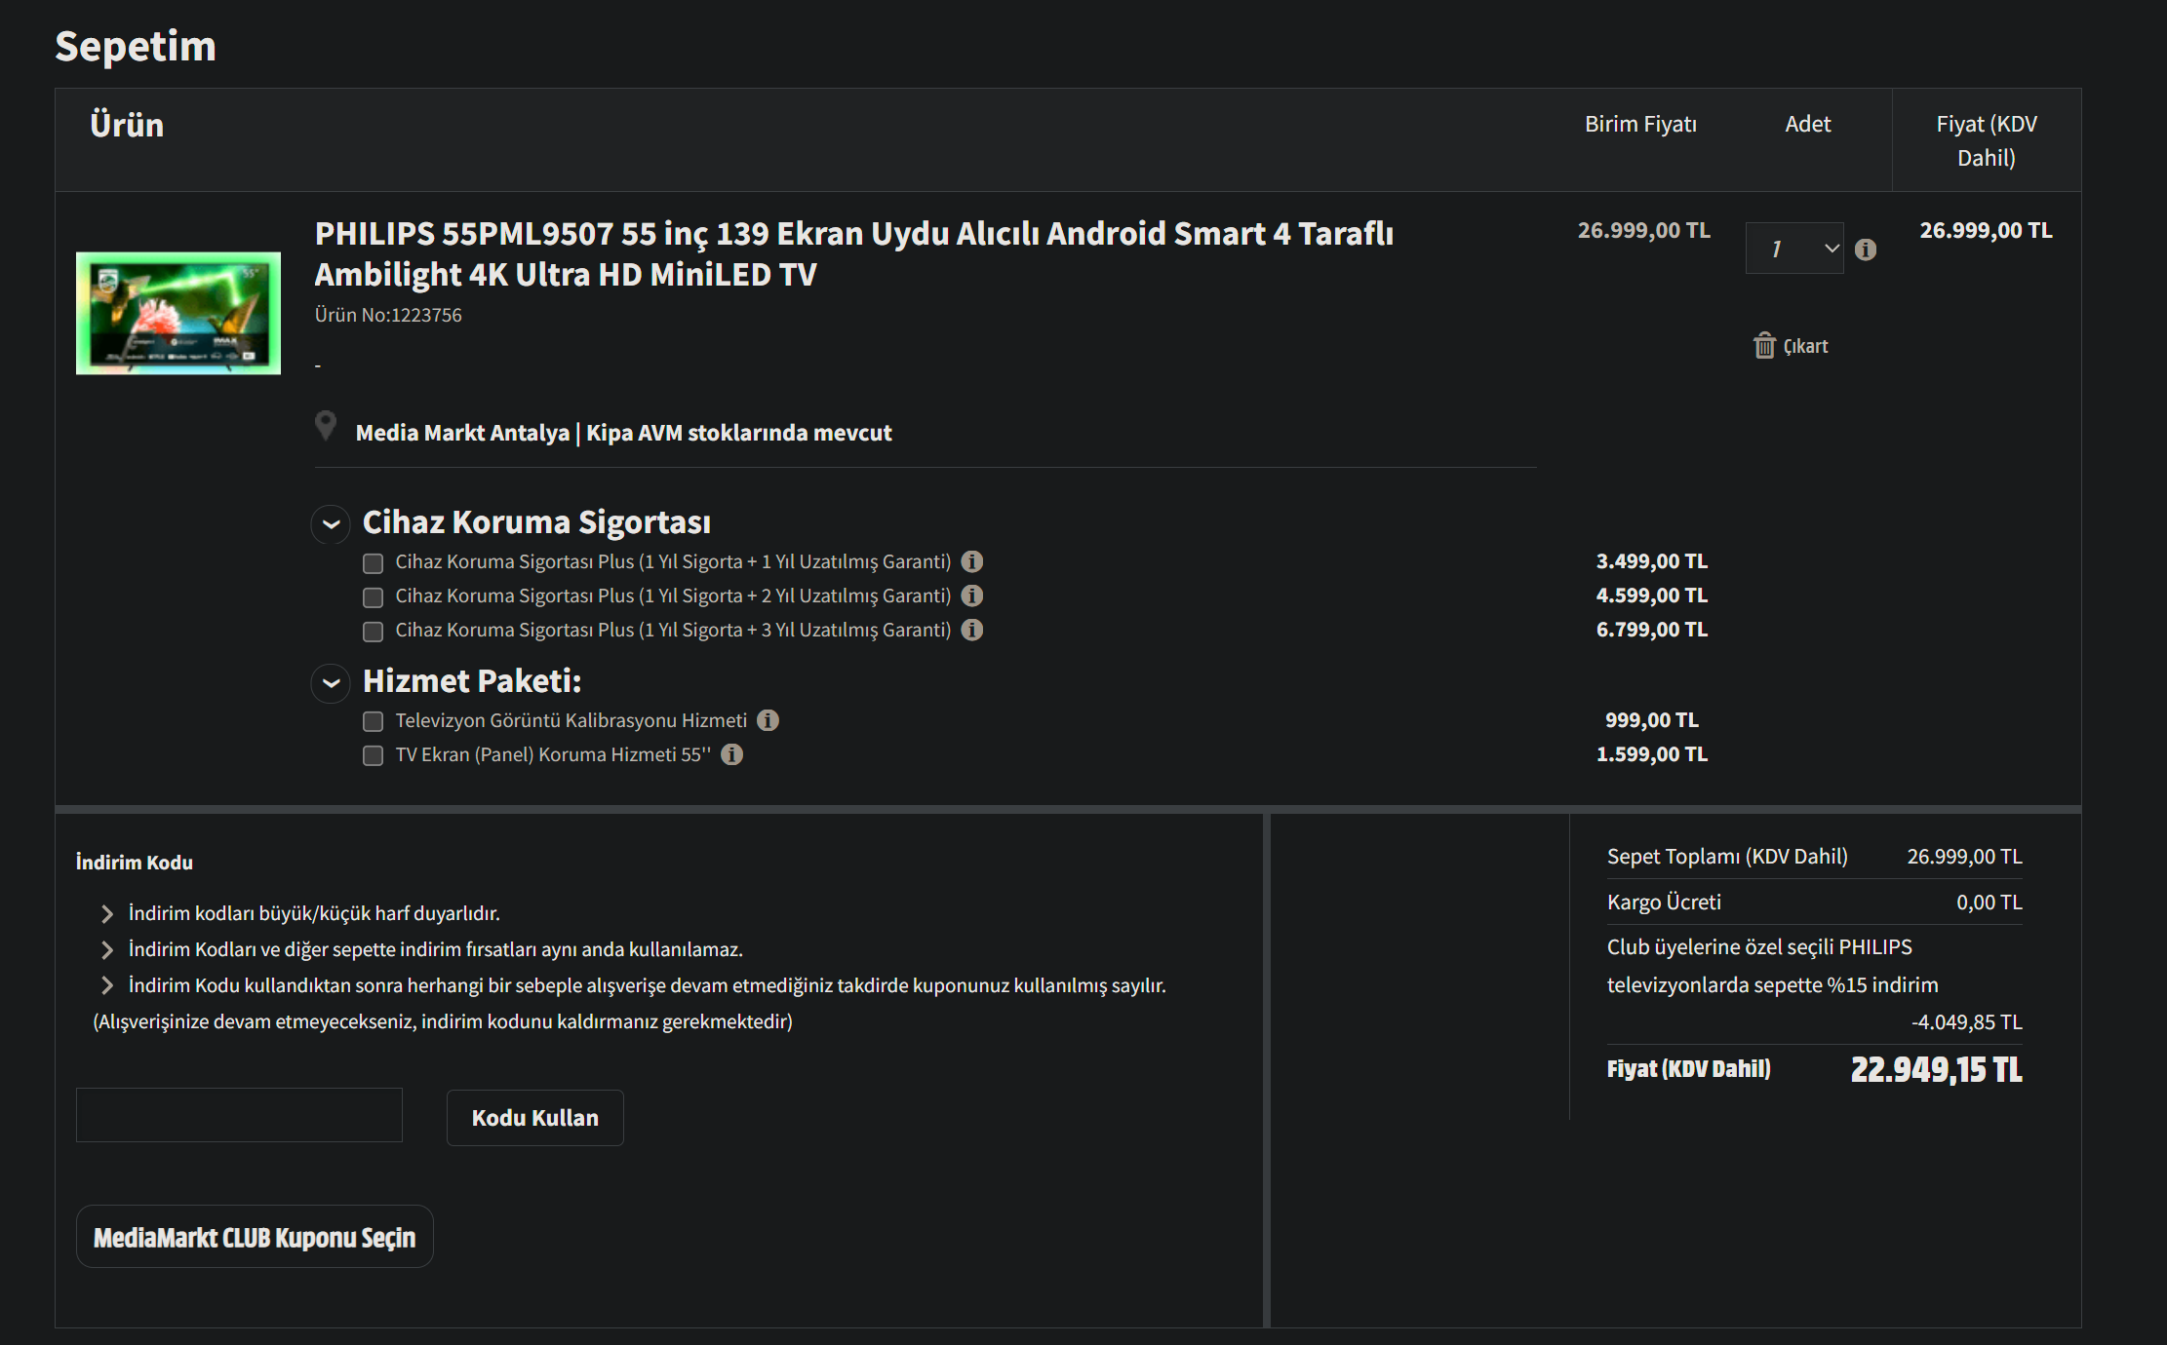Click the Ürün No:1223756 text
The image size is (2167, 1345).
[x=388, y=315]
